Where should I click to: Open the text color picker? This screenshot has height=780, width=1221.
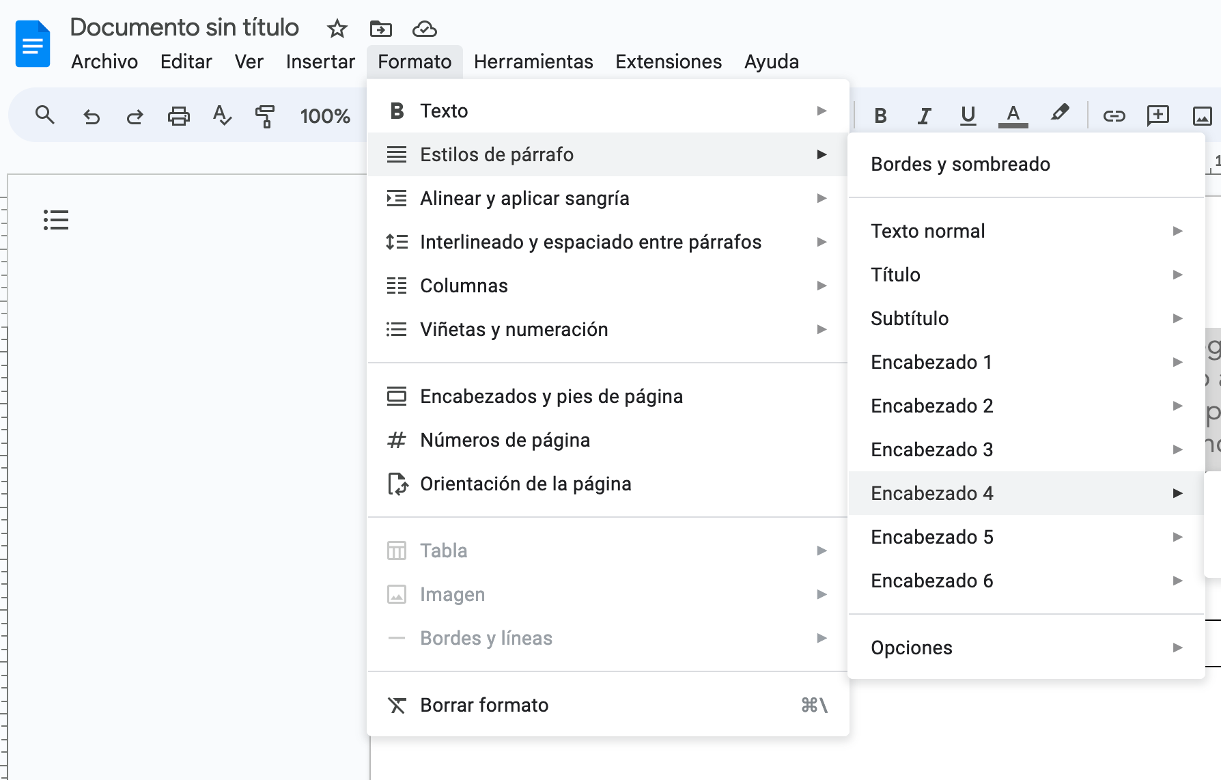coord(1013,115)
